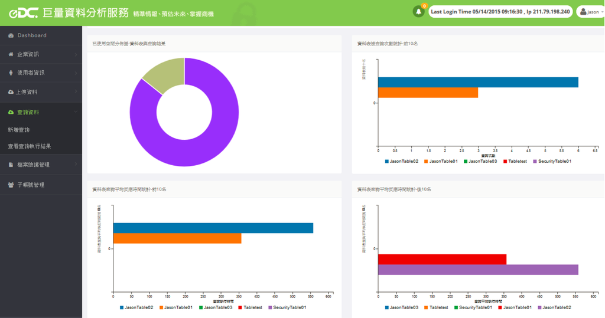Image resolution: width=605 pixels, height=318 pixels.
Task: Click the users icon beside 子帳號管理
Action: click(11, 185)
